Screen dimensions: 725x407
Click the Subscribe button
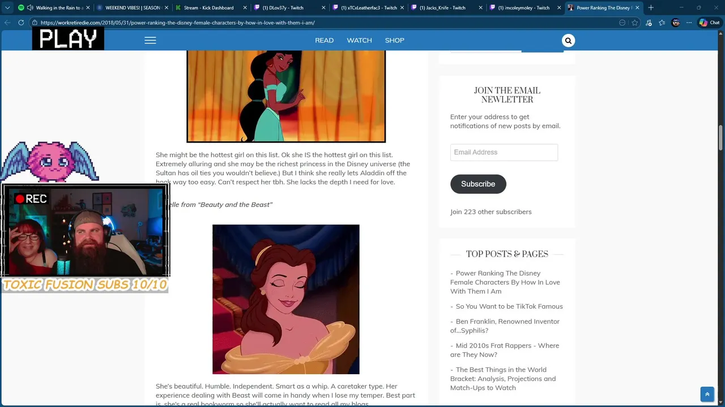point(478,184)
